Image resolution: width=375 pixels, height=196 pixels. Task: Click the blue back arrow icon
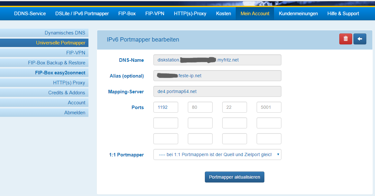coord(360,39)
